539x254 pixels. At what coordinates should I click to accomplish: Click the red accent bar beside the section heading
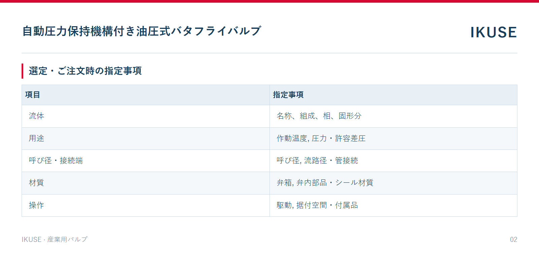click(x=22, y=71)
